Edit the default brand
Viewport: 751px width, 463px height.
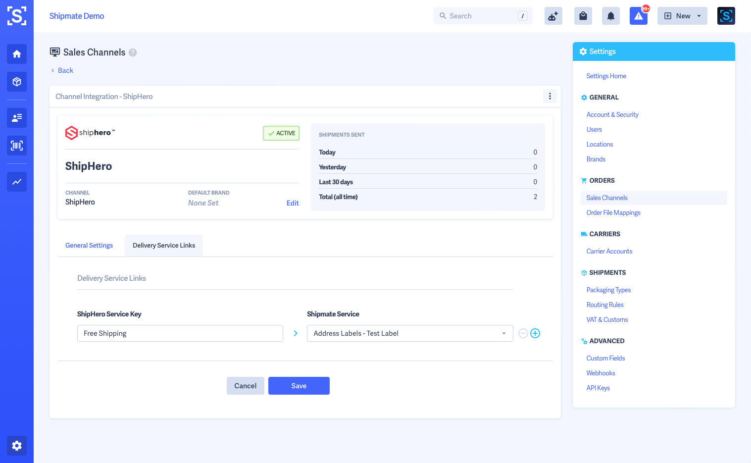(293, 203)
